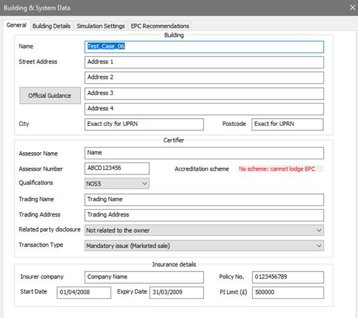
Task: Click the Policy No. field
Action: click(288, 277)
